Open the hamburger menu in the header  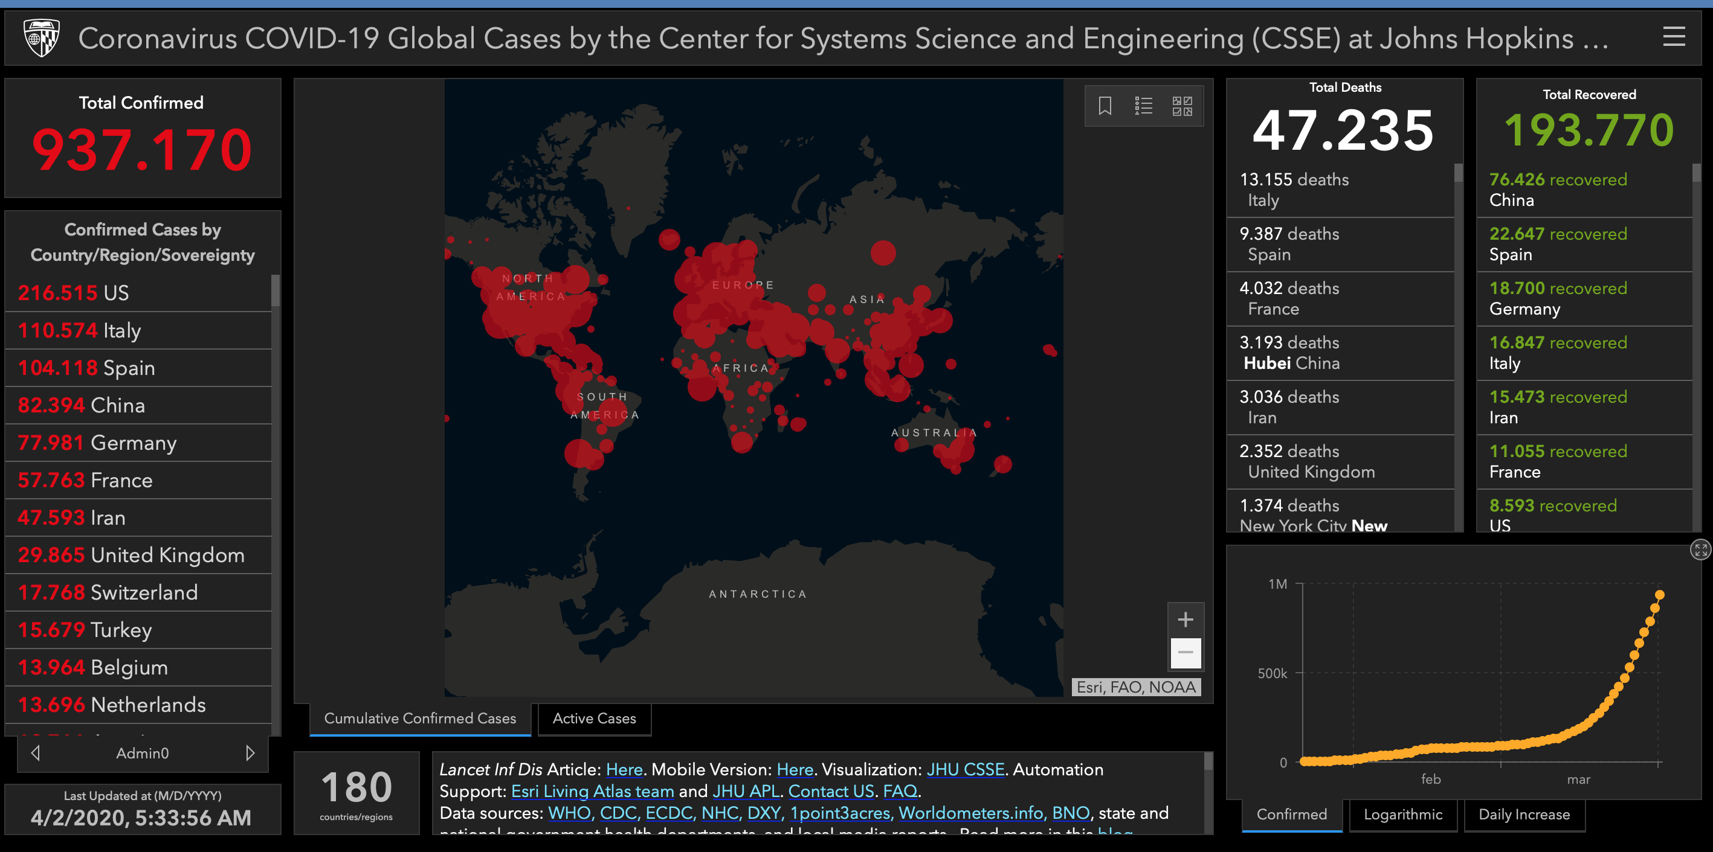[x=1674, y=37]
